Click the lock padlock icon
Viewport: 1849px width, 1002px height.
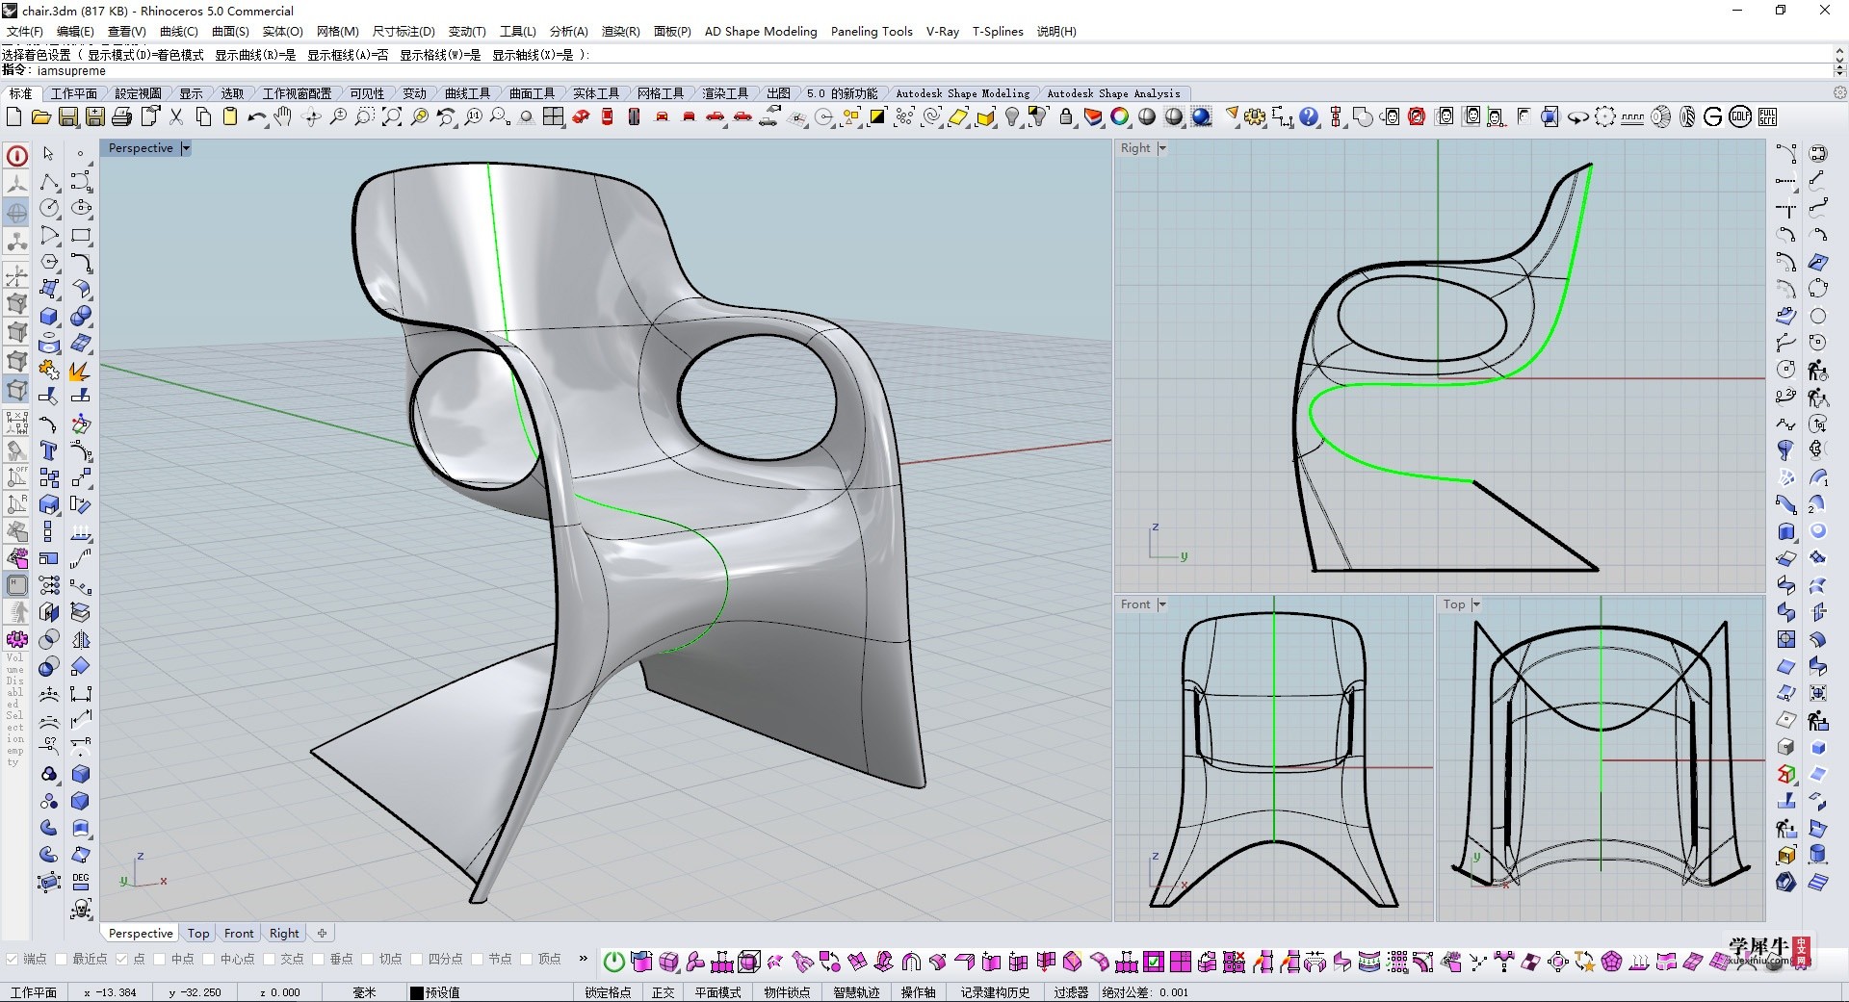(1066, 117)
